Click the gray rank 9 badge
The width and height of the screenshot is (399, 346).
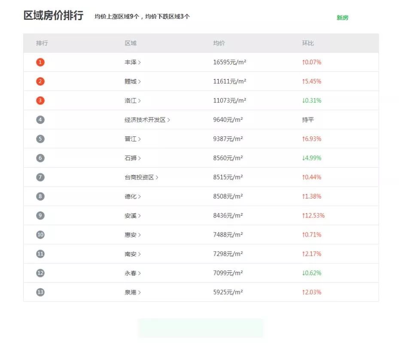pyautogui.click(x=40, y=216)
